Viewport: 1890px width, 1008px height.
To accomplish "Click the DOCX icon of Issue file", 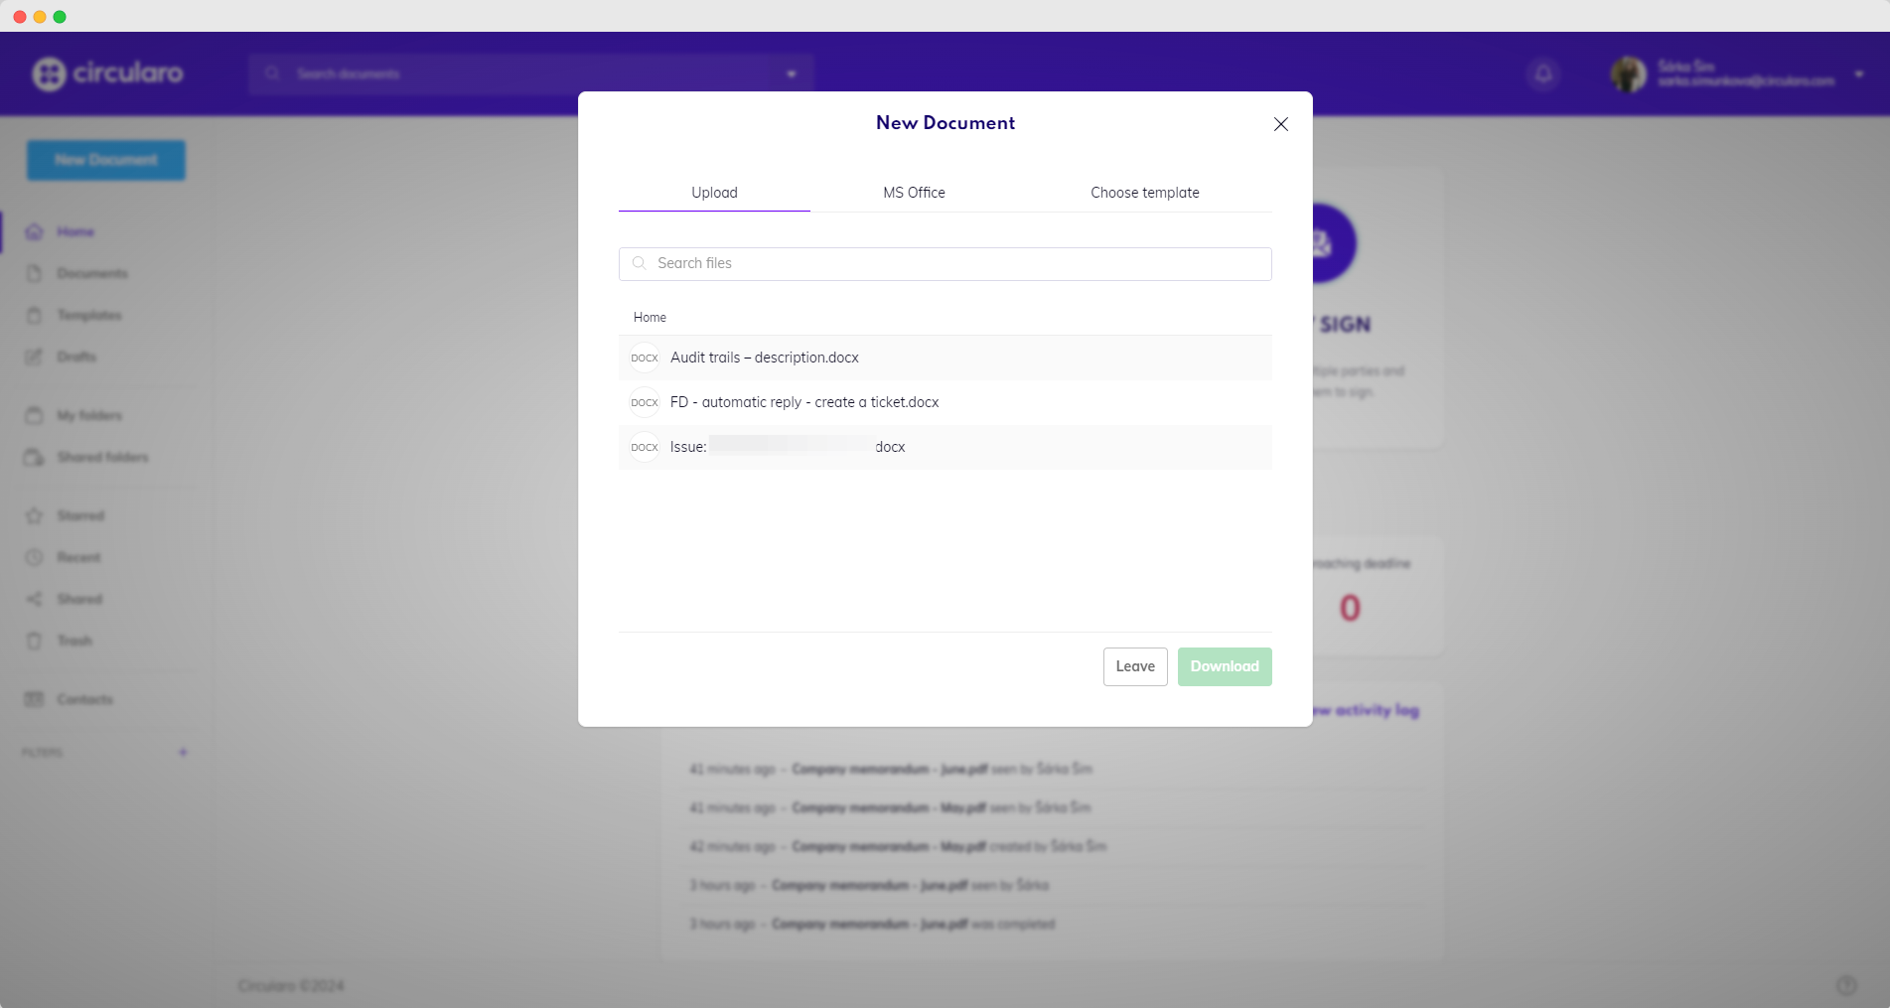I will coord(645,447).
